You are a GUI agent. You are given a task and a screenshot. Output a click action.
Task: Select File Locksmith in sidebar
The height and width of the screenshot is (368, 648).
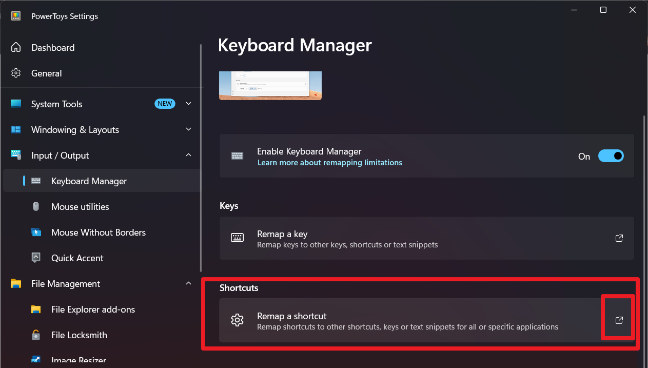coord(80,335)
